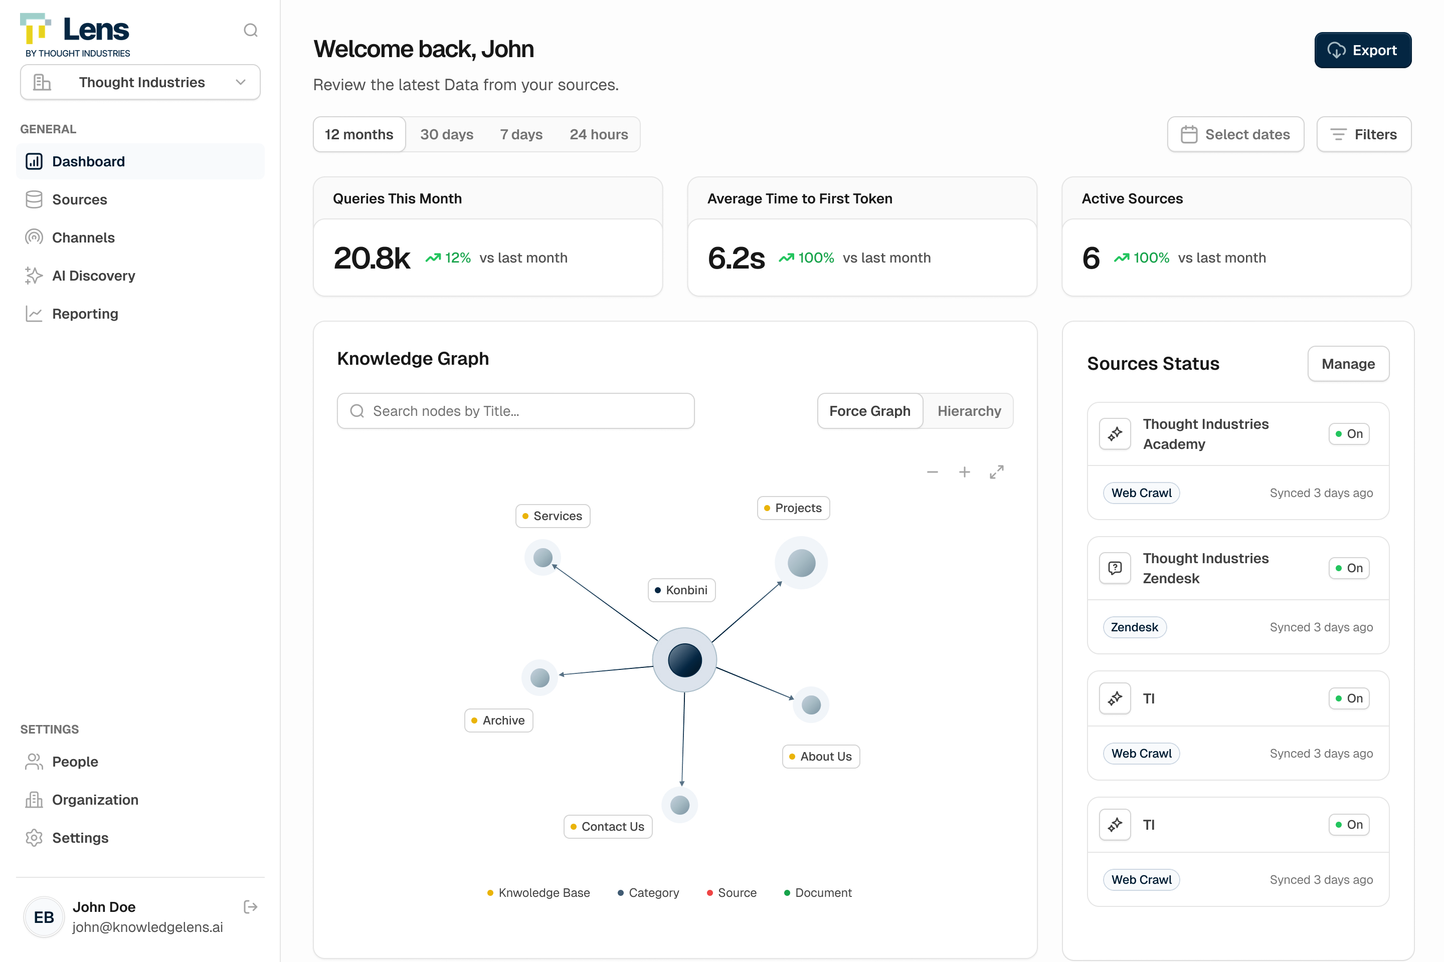Click the Document legend item

pos(818,893)
